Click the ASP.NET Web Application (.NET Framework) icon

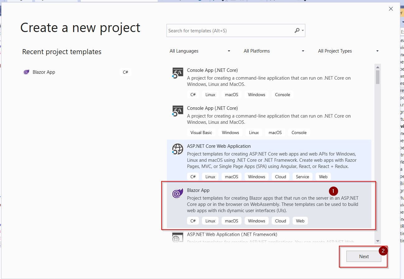click(x=177, y=237)
